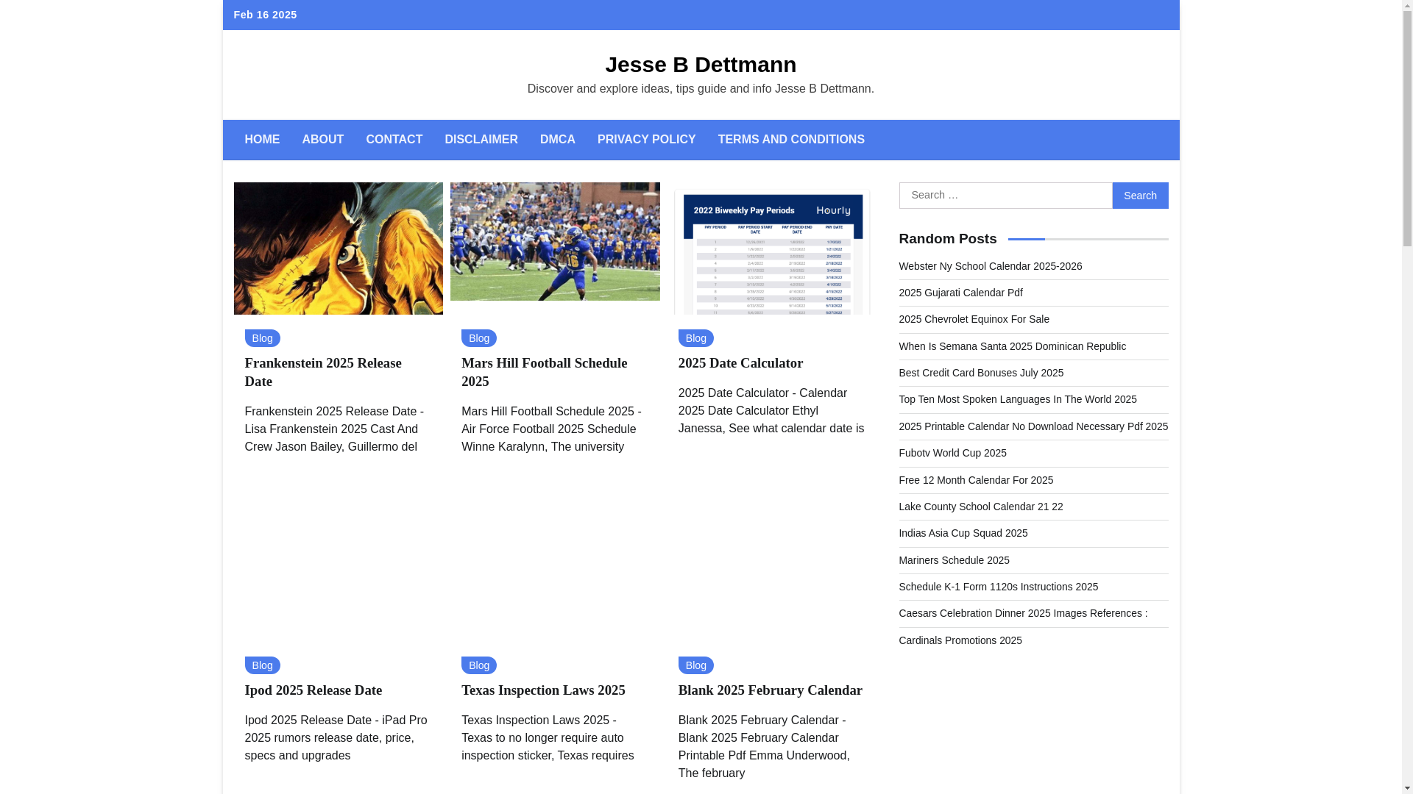Click the Search button

click(x=1140, y=196)
